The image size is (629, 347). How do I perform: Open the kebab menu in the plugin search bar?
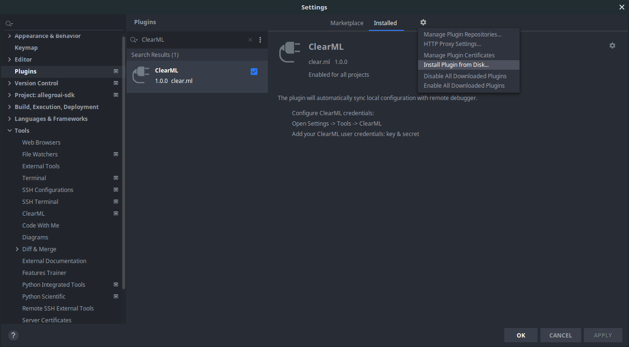(260, 40)
